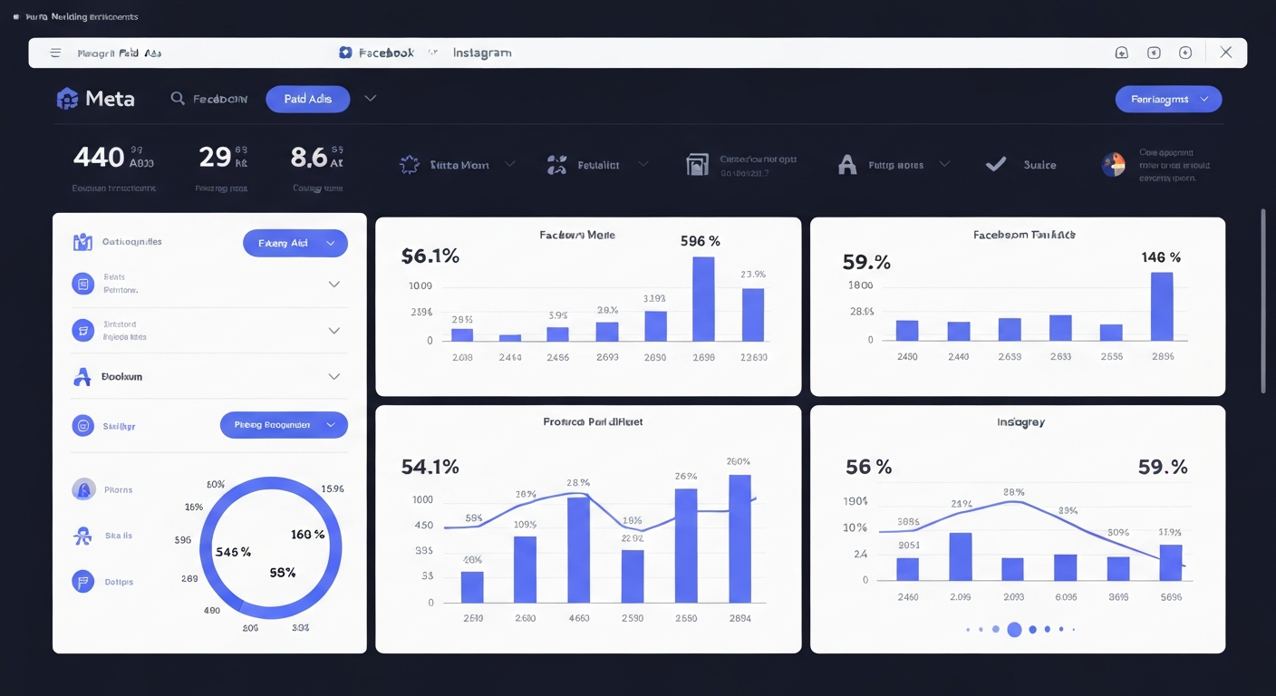Open the hamburger menu in the top bar

55,53
